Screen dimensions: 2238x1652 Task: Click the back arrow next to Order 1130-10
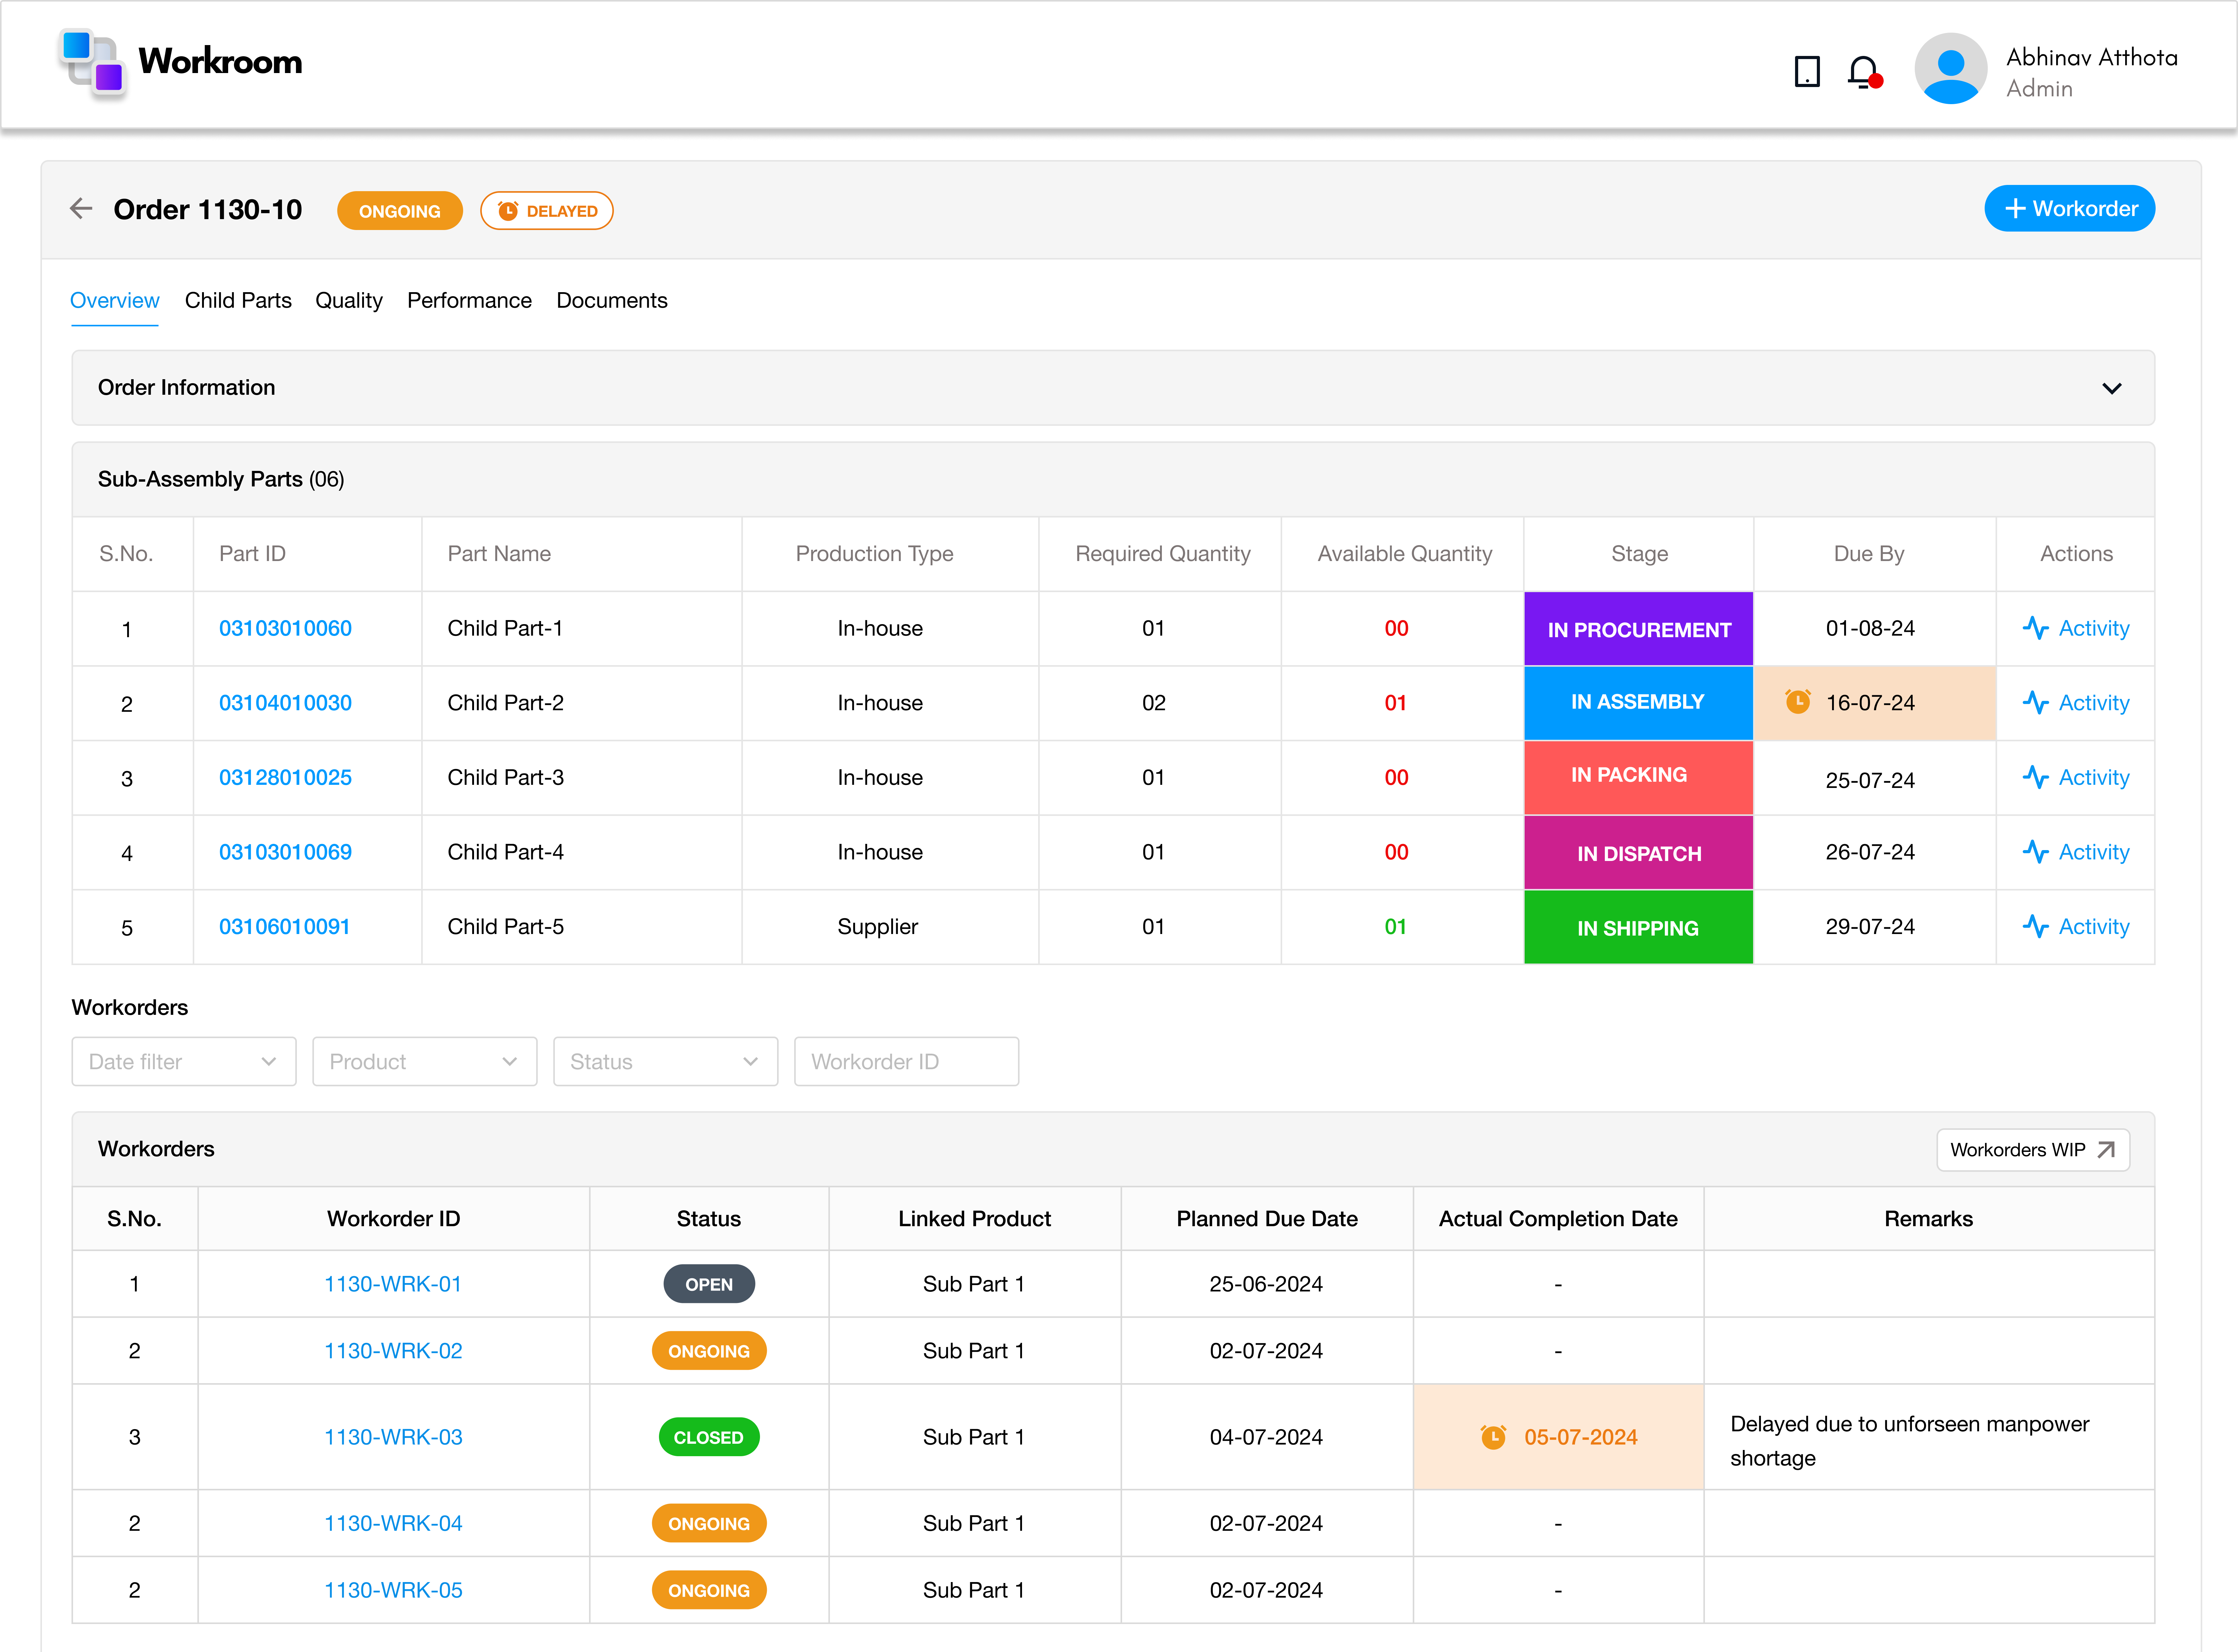click(x=81, y=208)
